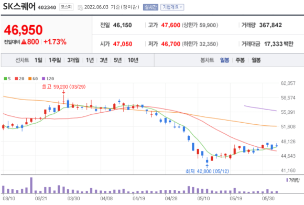Image resolution: width=304 pixels, height=205 pixels.
Task: Switch to the 3개월 line chart
Action: pyautogui.click(x=73, y=60)
